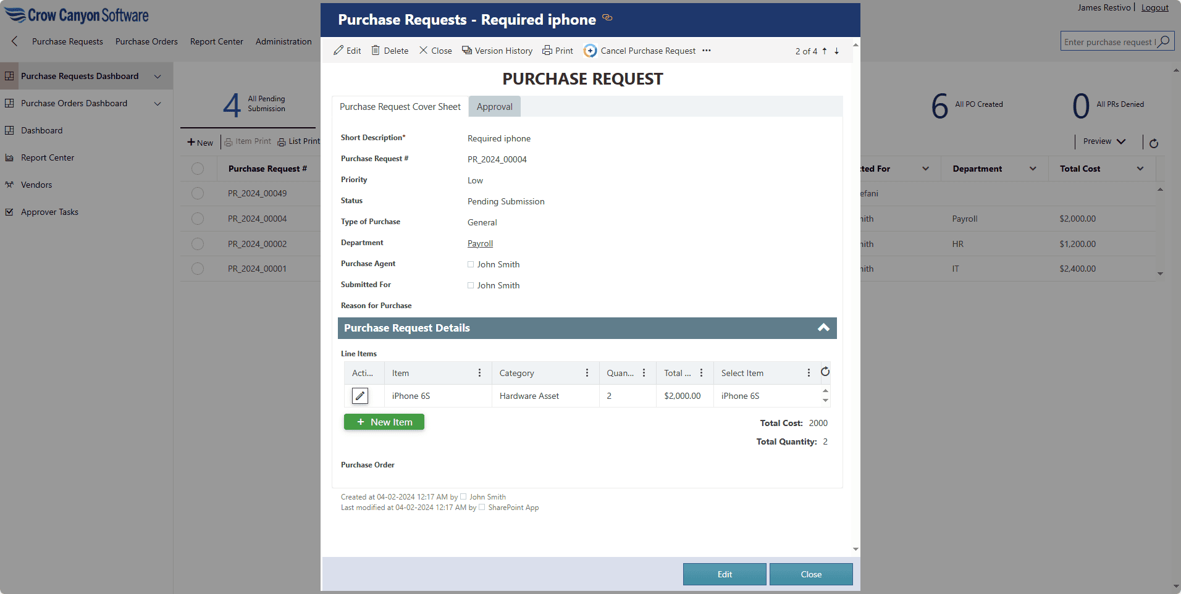1181x594 pixels.
Task: Click the back arrow in navigation bar
Action: pos(15,41)
